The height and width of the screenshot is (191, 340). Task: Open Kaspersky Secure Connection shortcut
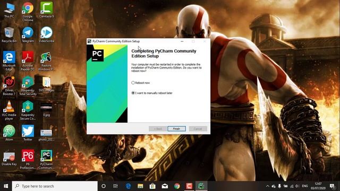click(28, 110)
